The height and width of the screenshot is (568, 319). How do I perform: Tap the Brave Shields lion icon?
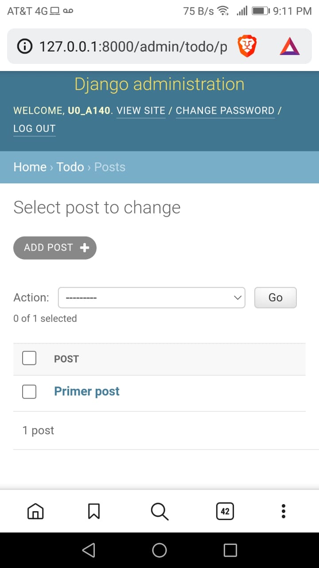(x=247, y=46)
